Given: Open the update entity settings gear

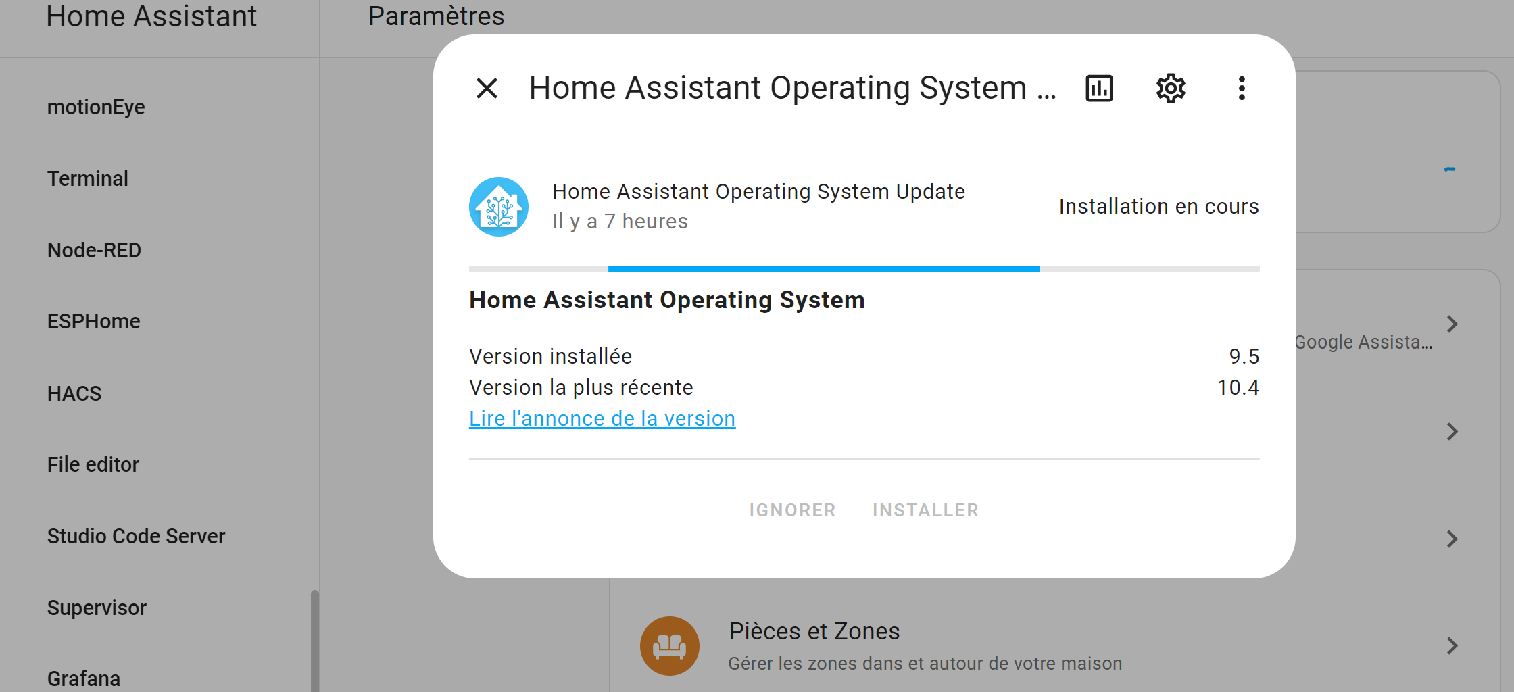Looking at the screenshot, I should click(1170, 88).
